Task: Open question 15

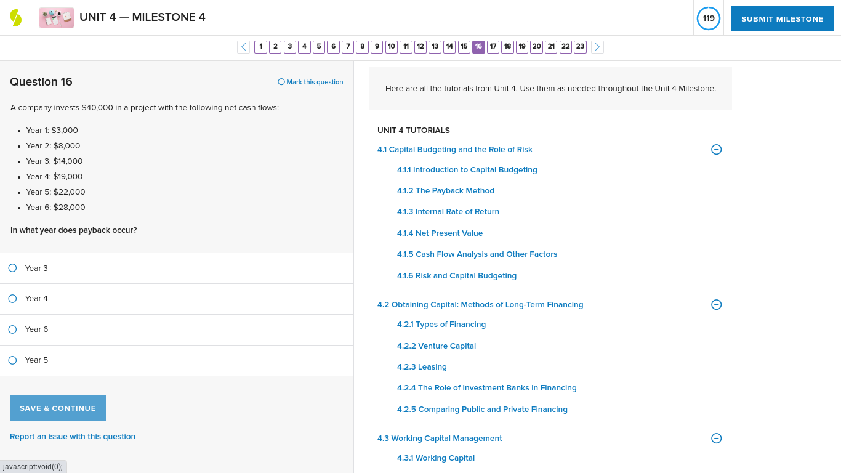Action: click(464, 46)
